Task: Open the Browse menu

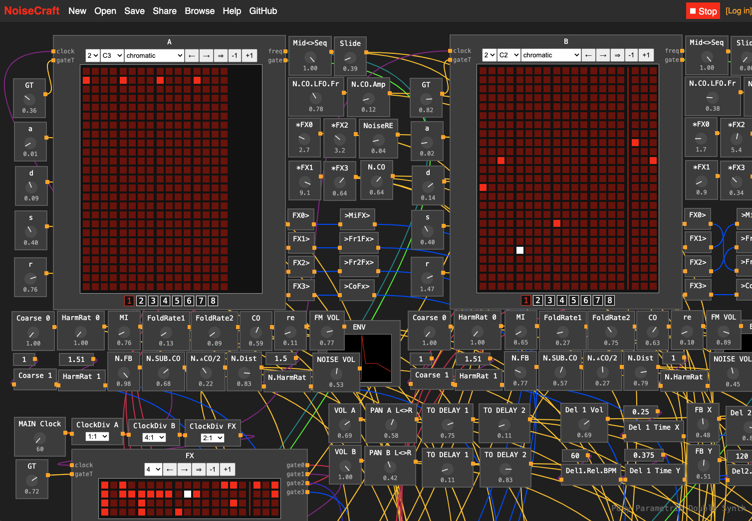Action: click(200, 11)
